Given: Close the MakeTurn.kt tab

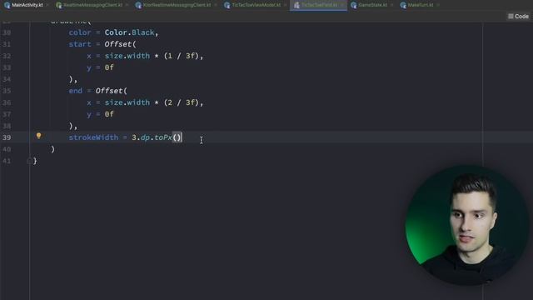Looking at the screenshot, I should (438, 5).
